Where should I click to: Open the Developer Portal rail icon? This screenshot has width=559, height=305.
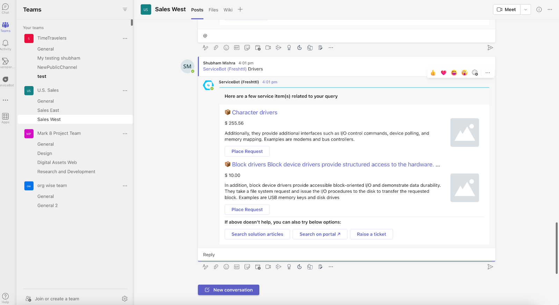6,63
